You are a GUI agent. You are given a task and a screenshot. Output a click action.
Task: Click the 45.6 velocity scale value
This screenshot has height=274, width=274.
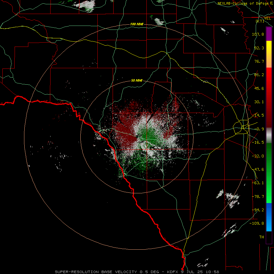pos(259,88)
